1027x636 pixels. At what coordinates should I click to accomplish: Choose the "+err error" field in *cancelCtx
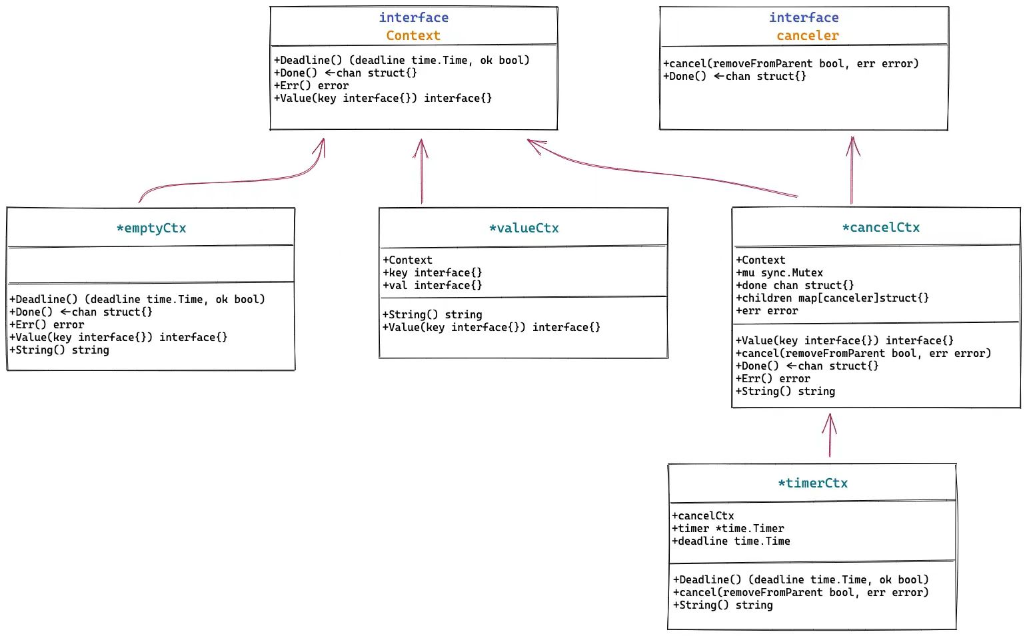767,310
